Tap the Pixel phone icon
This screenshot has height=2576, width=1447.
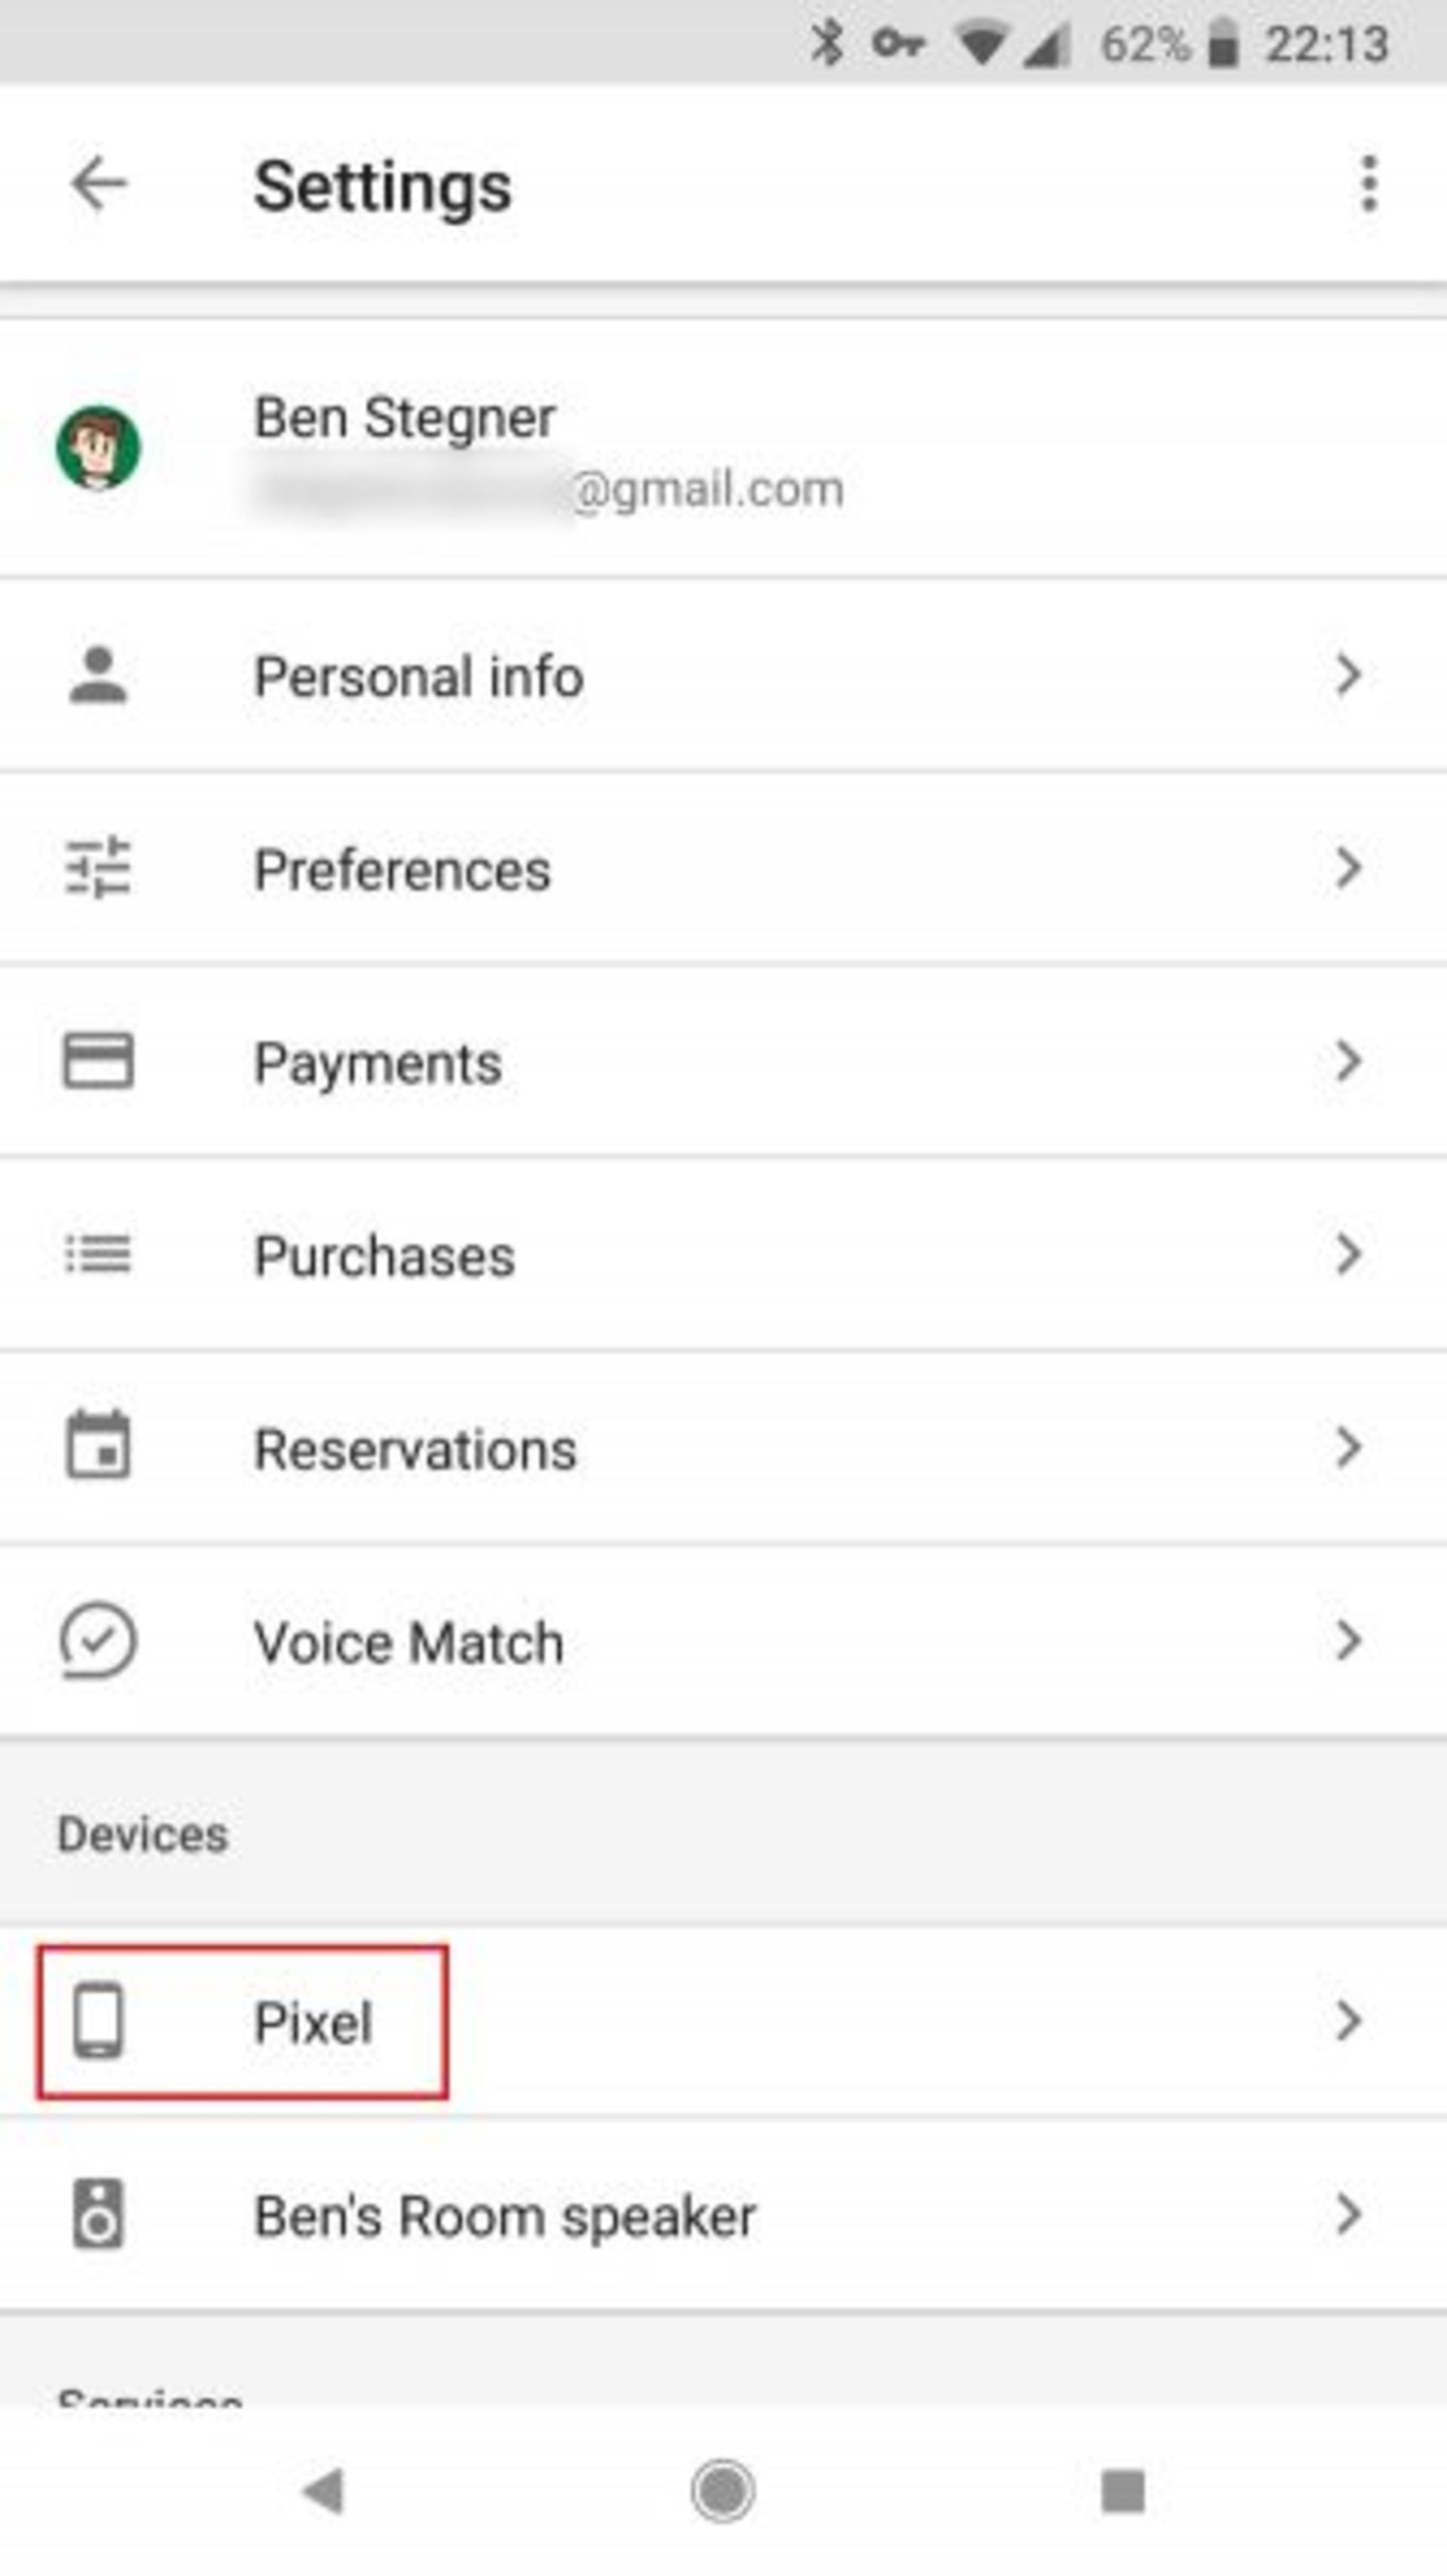[x=98, y=2021]
